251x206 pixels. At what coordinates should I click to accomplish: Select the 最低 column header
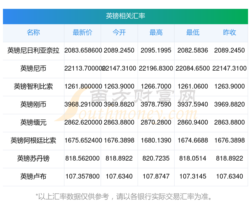tap(193, 32)
